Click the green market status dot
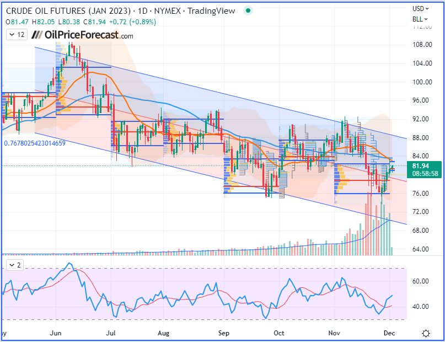445x342 pixels. click(x=248, y=11)
